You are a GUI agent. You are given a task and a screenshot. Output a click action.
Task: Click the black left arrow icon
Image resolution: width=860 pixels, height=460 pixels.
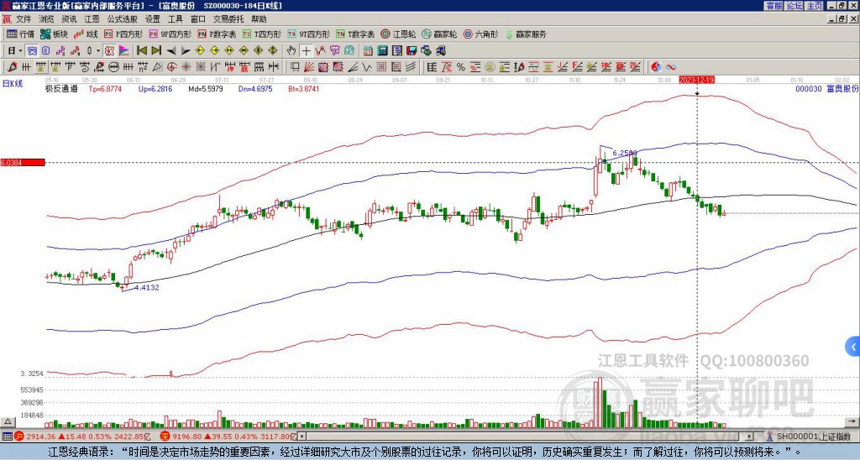point(171,51)
